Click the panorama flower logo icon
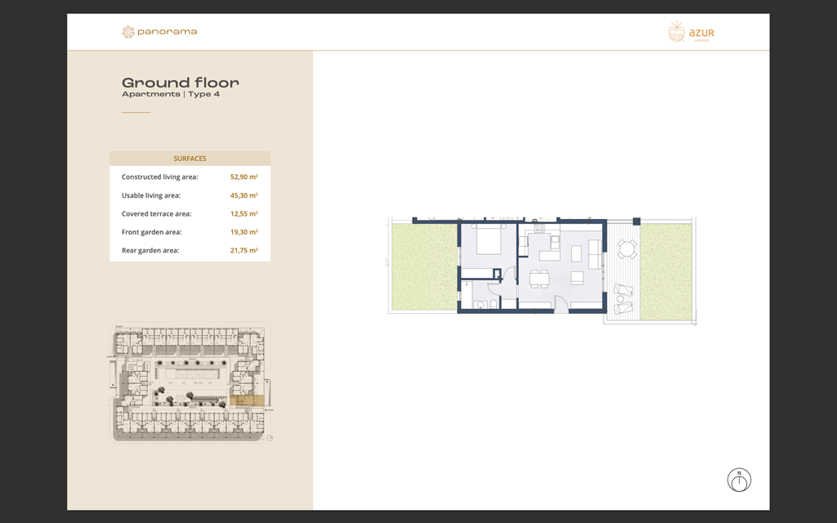The width and height of the screenshot is (837, 523). point(129,31)
